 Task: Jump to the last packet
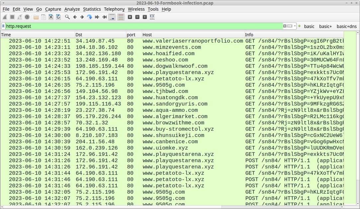104,17
